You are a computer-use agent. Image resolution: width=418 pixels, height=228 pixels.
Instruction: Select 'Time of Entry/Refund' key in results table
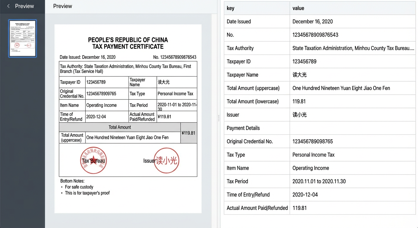coord(257,194)
